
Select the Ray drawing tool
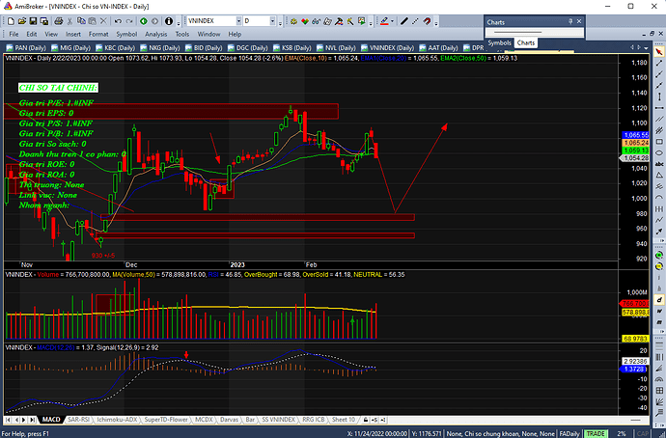click(659, 74)
